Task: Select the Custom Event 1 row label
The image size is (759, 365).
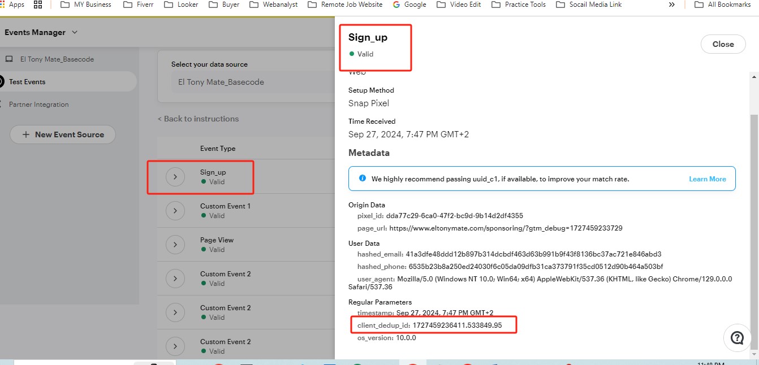Action: tap(225, 206)
